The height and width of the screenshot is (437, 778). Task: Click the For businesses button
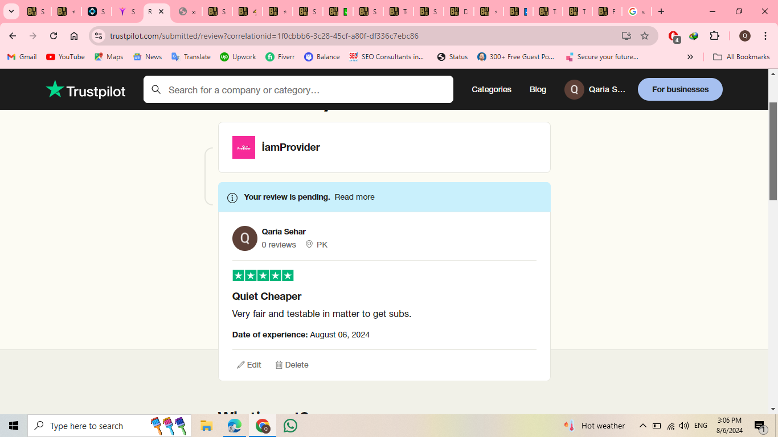pos(680,89)
